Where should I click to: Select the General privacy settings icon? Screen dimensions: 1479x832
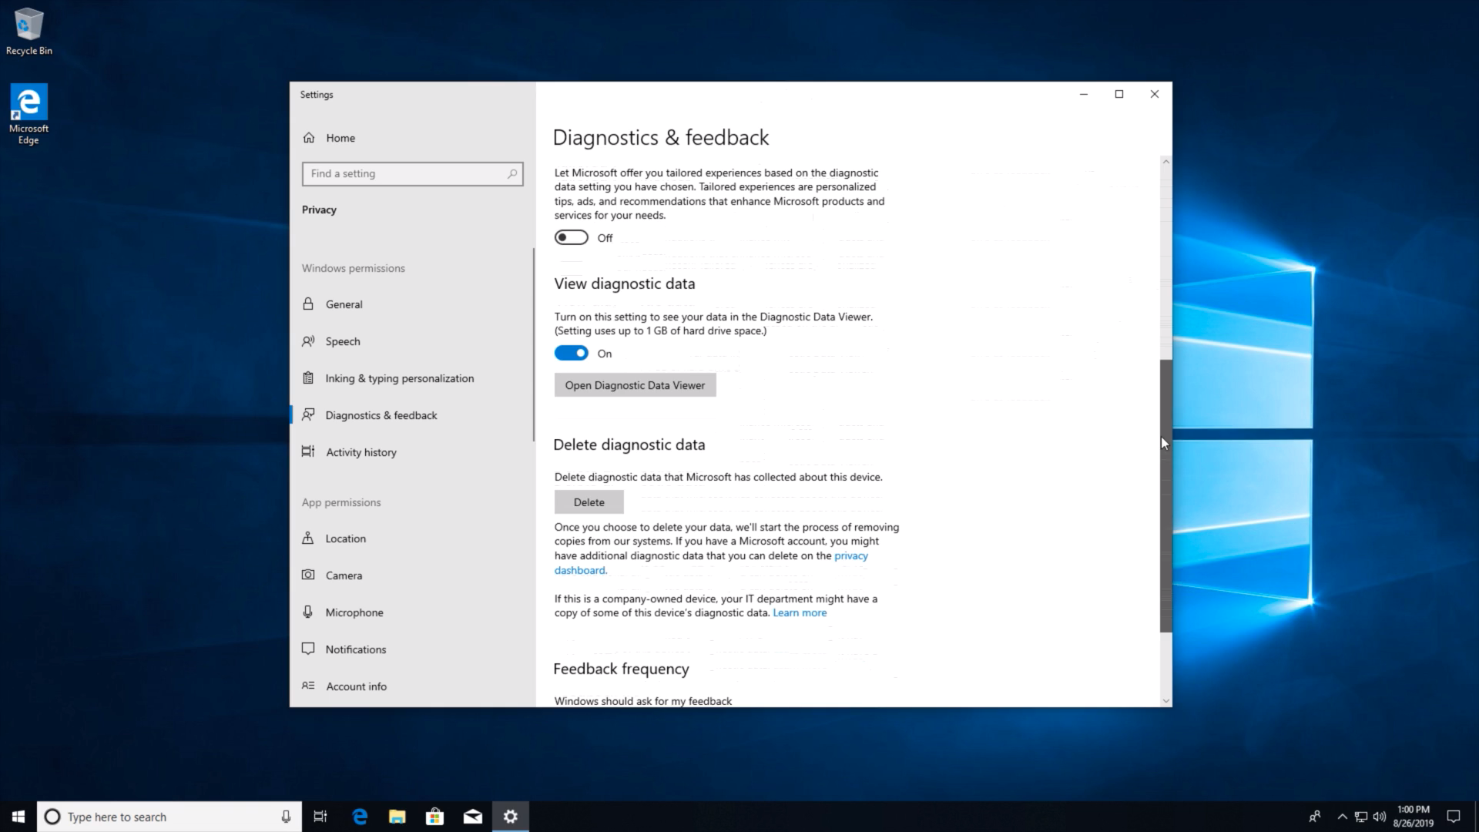click(x=308, y=304)
